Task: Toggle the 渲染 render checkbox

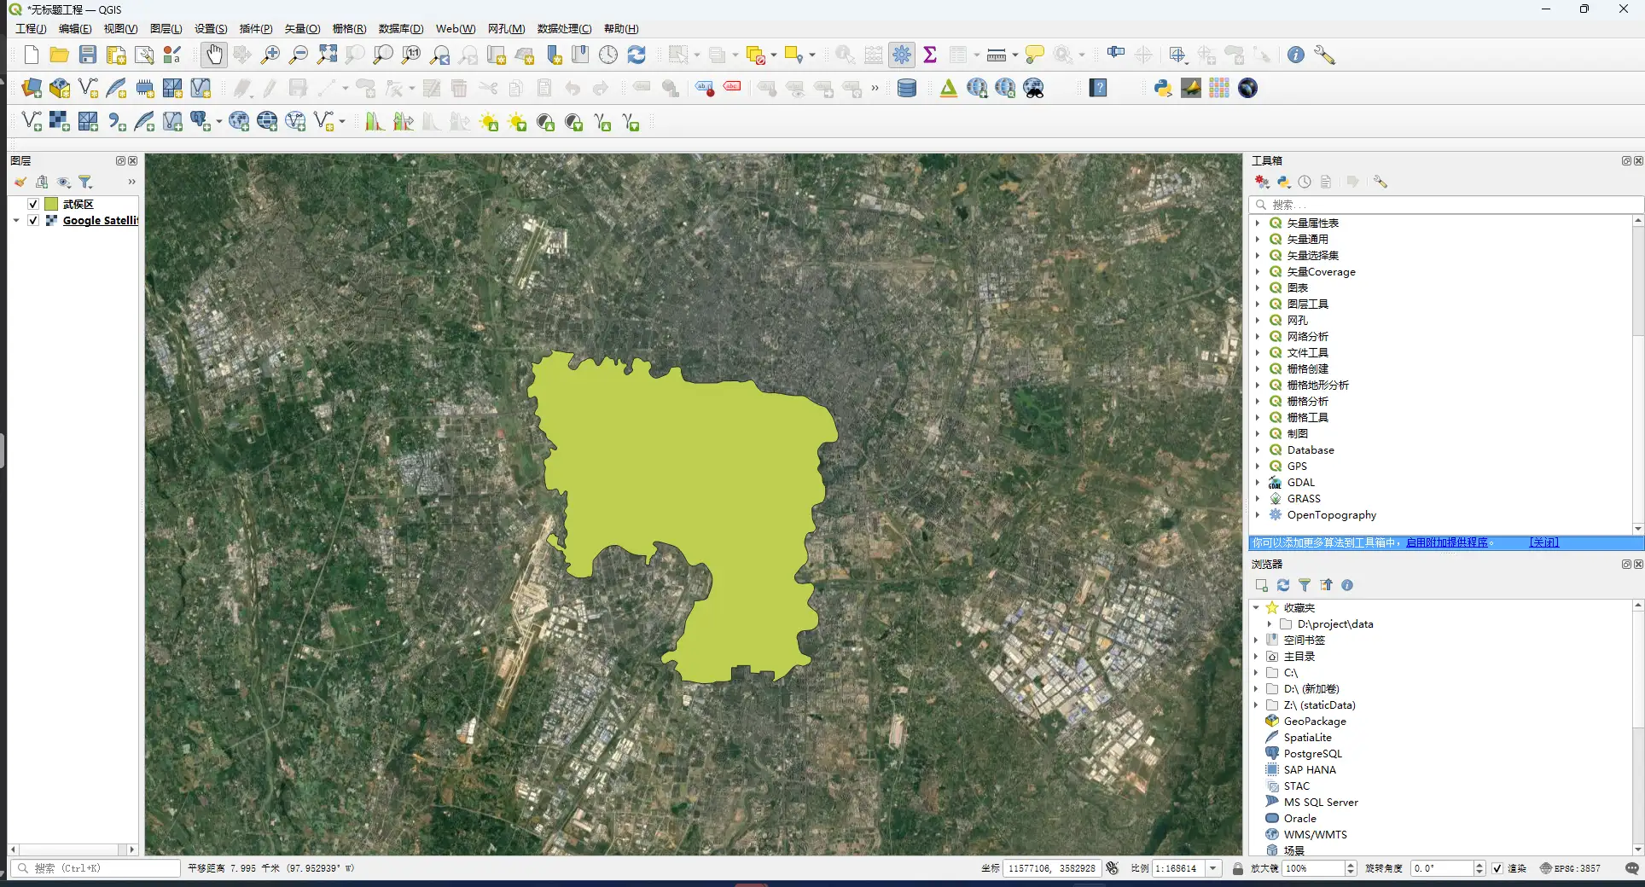Action: click(x=1497, y=868)
